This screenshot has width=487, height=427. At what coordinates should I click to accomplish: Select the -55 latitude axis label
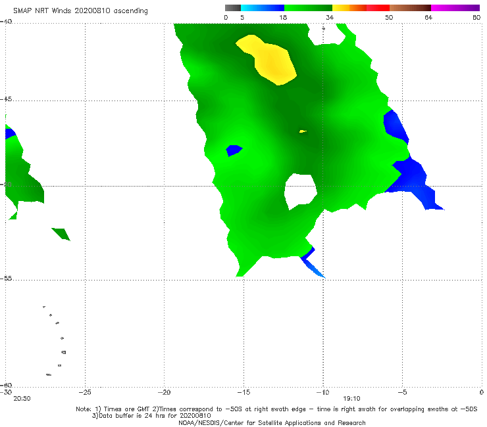[x=6, y=279]
